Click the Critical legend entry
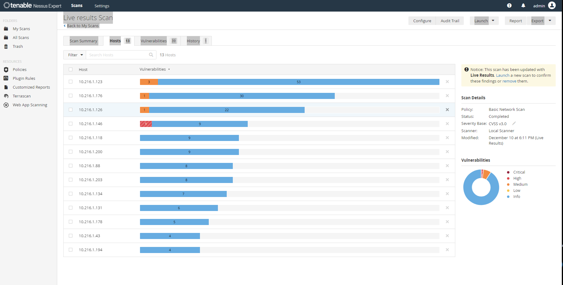Viewport: 563px width, 285px height. [x=516, y=172]
